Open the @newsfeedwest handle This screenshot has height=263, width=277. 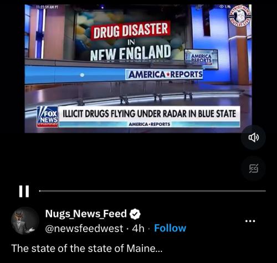click(84, 229)
